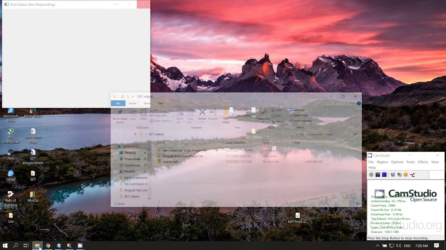Click File Explorer icon on the taskbar

(x=37, y=245)
